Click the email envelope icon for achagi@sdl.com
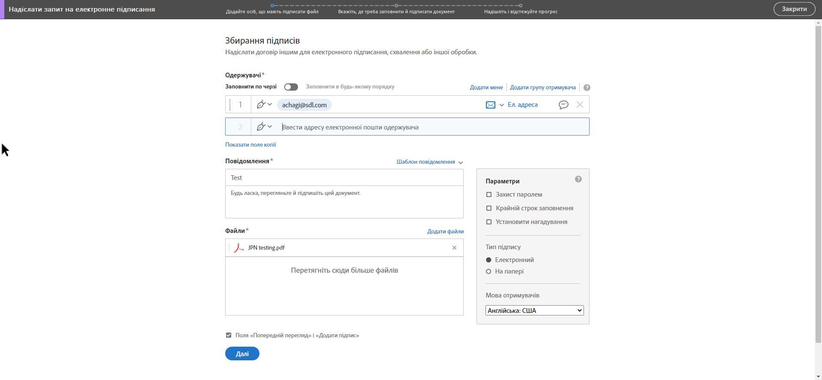This screenshot has width=822, height=380. tap(491, 105)
